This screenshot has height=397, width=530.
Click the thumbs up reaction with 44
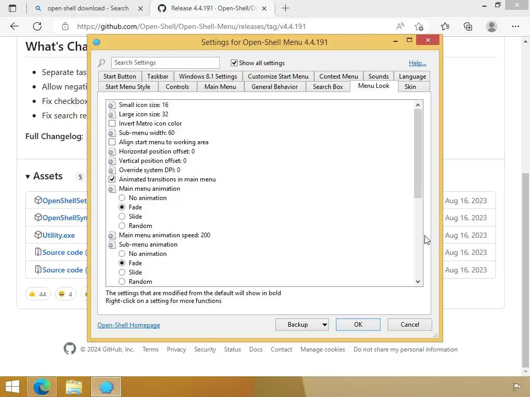(38, 294)
